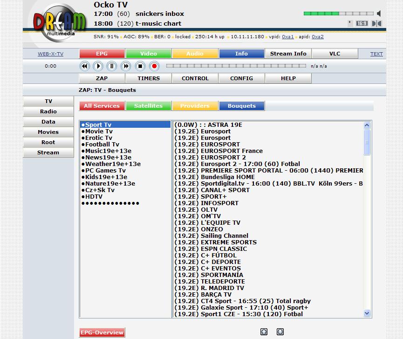Select the News19e+13e bouquet
This screenshot has width=403, height=339.
(x=125, y=158)
